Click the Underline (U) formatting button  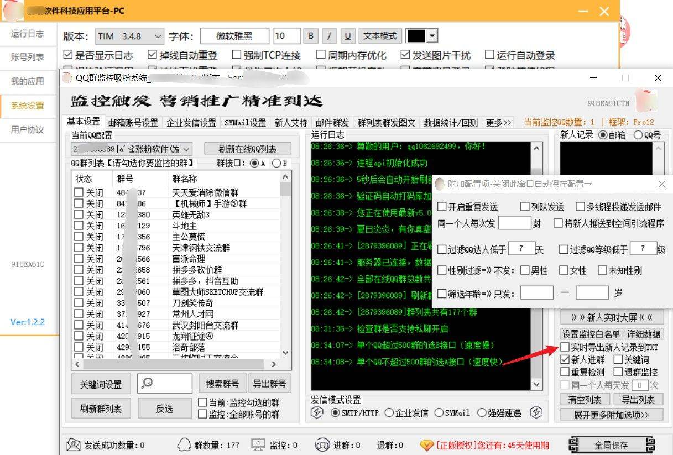(347, 36)
